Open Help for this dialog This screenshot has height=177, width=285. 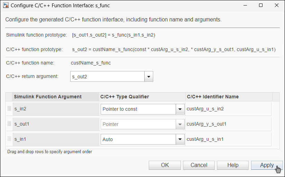pos(233,165)
